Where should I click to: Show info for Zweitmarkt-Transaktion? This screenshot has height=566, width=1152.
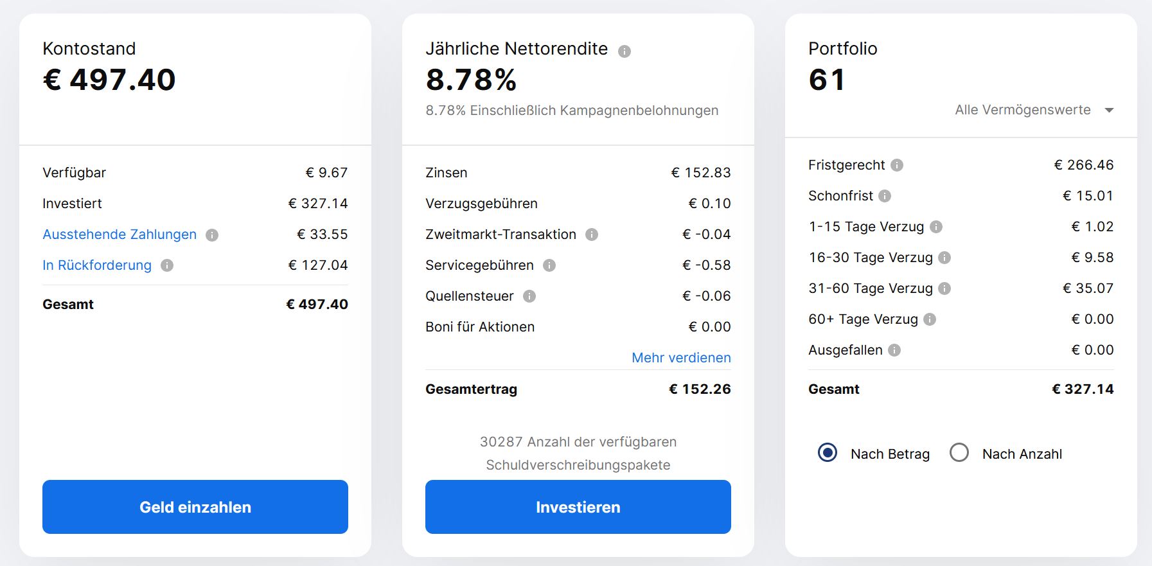[x=592, y=234]
